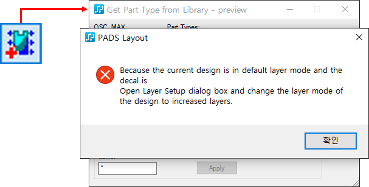
Task: Close the PADS Layout error dialog with X
Action: click(359, 37)
